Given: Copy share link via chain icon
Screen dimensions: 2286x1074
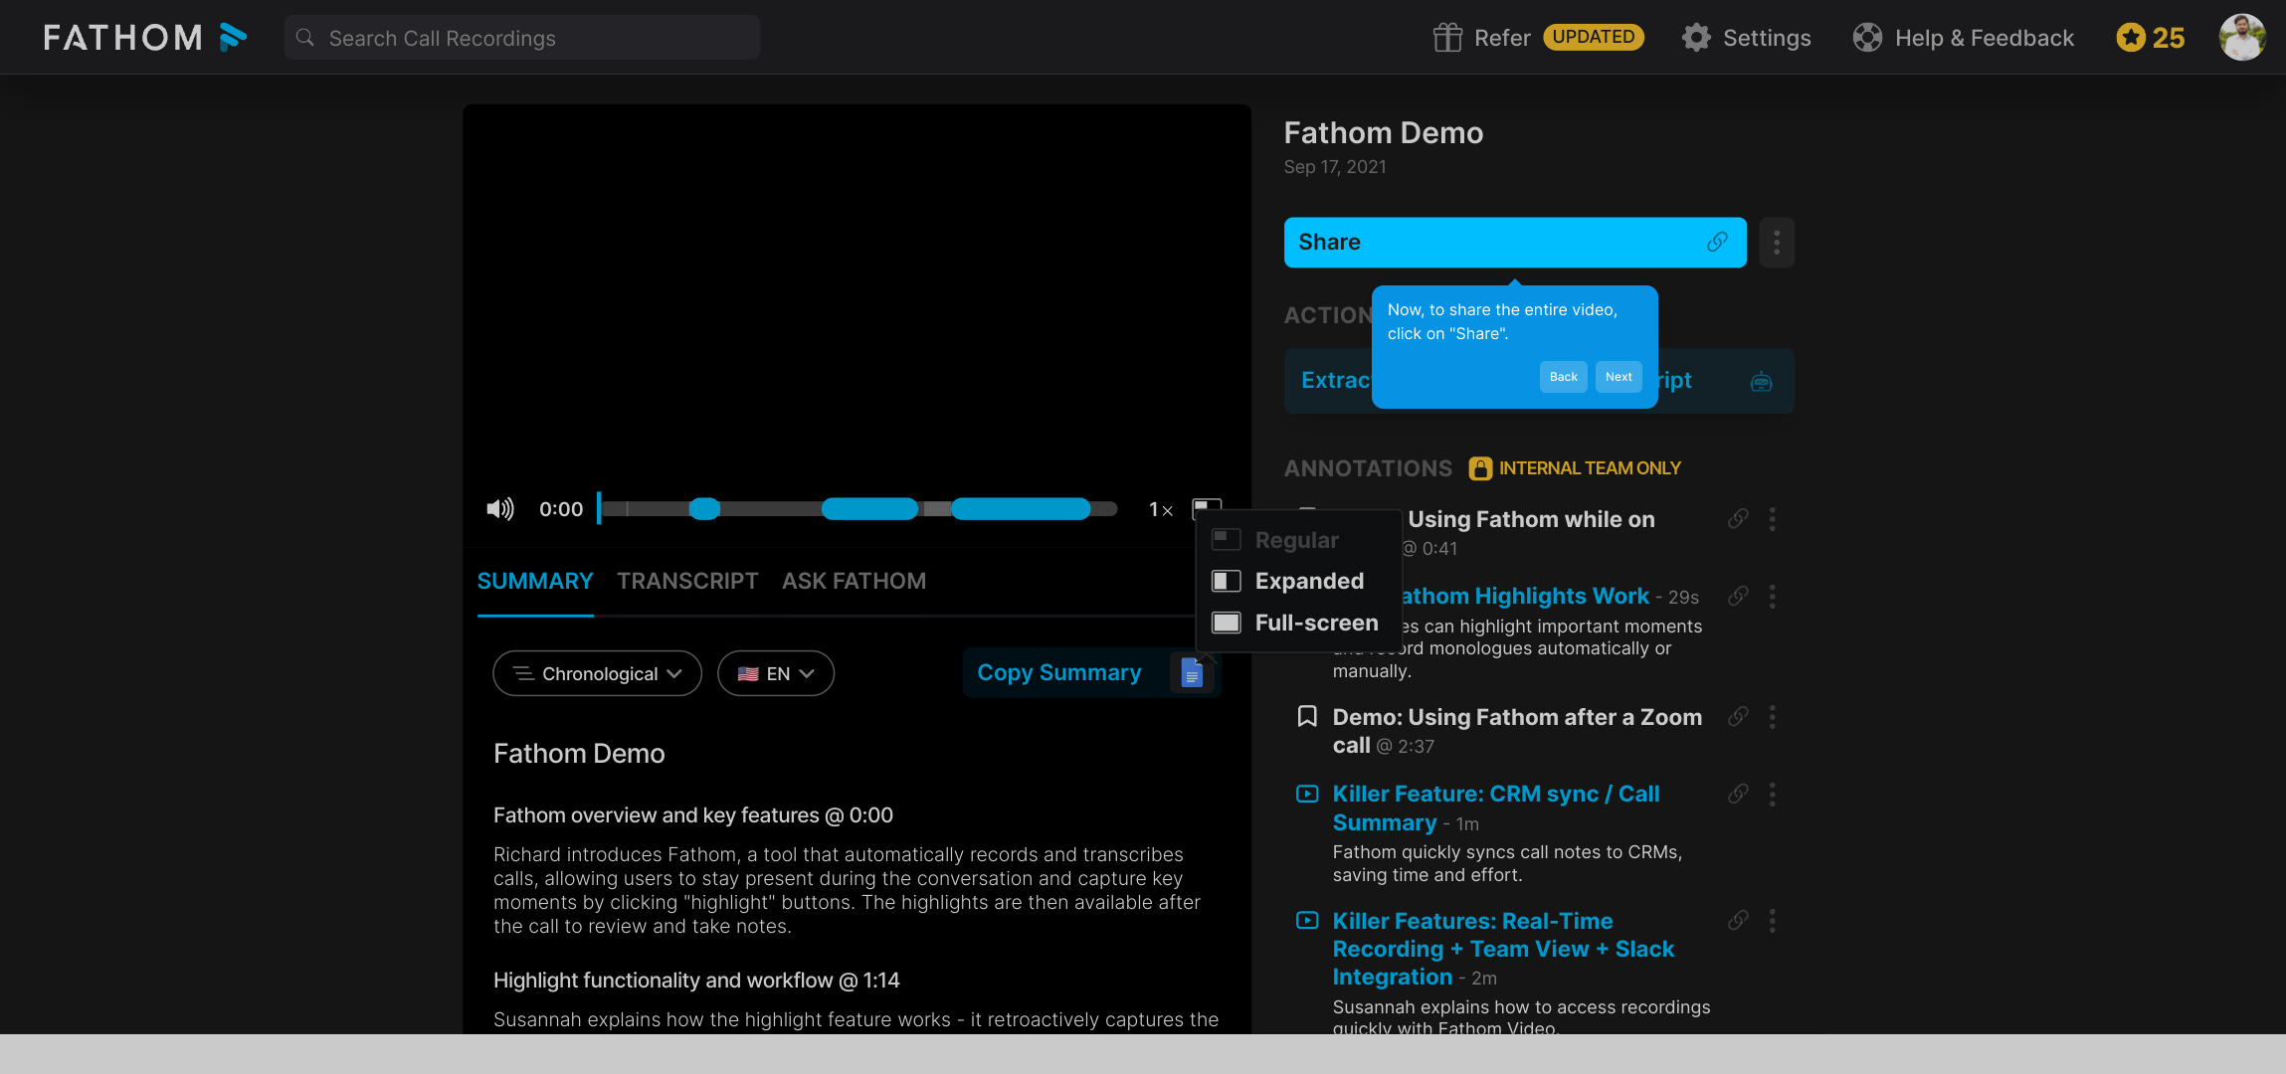Looking at the screenshot, I should point(1717,243).
